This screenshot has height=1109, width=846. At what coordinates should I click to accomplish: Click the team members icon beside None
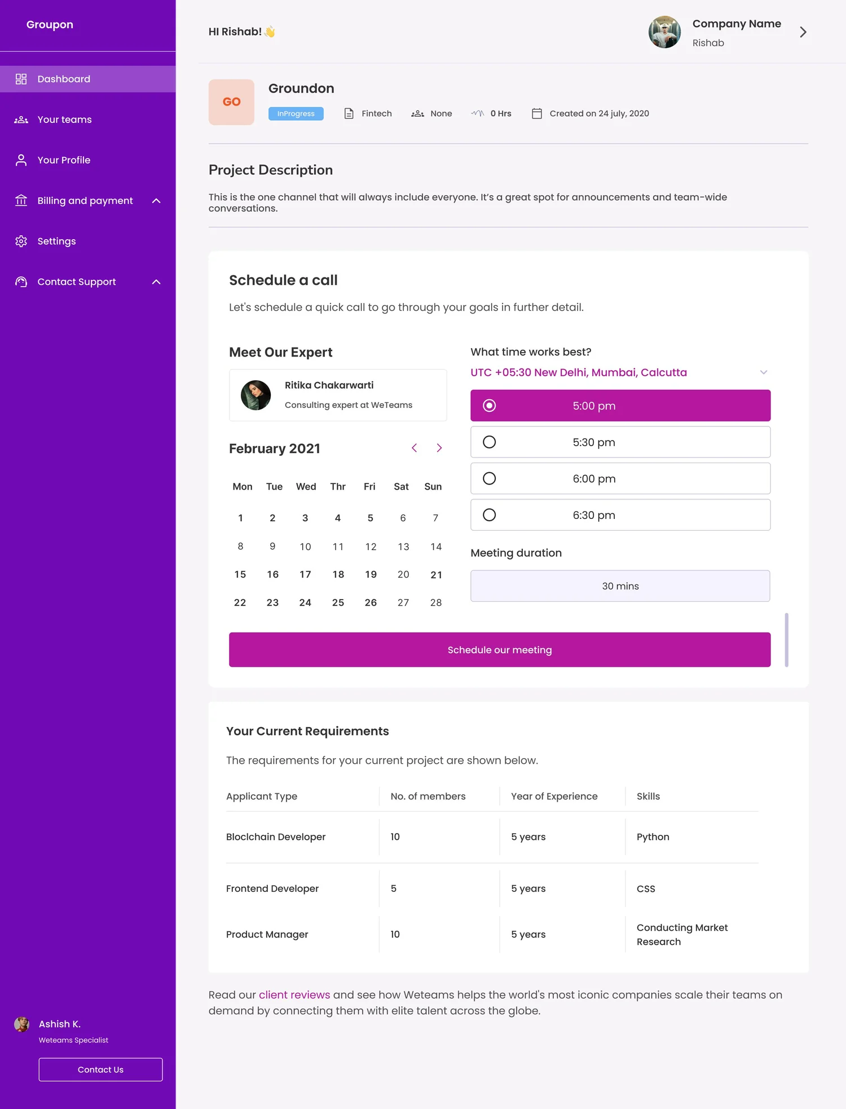point(418,113)
